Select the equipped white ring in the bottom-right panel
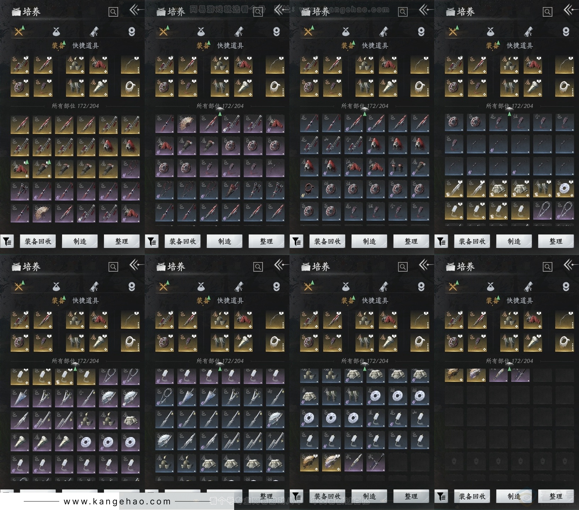 pos(564,342)
